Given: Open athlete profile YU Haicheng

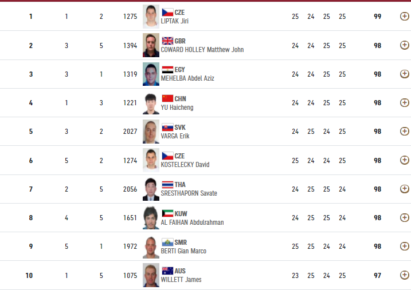Looking at the screenshot, I should (177, 108).
